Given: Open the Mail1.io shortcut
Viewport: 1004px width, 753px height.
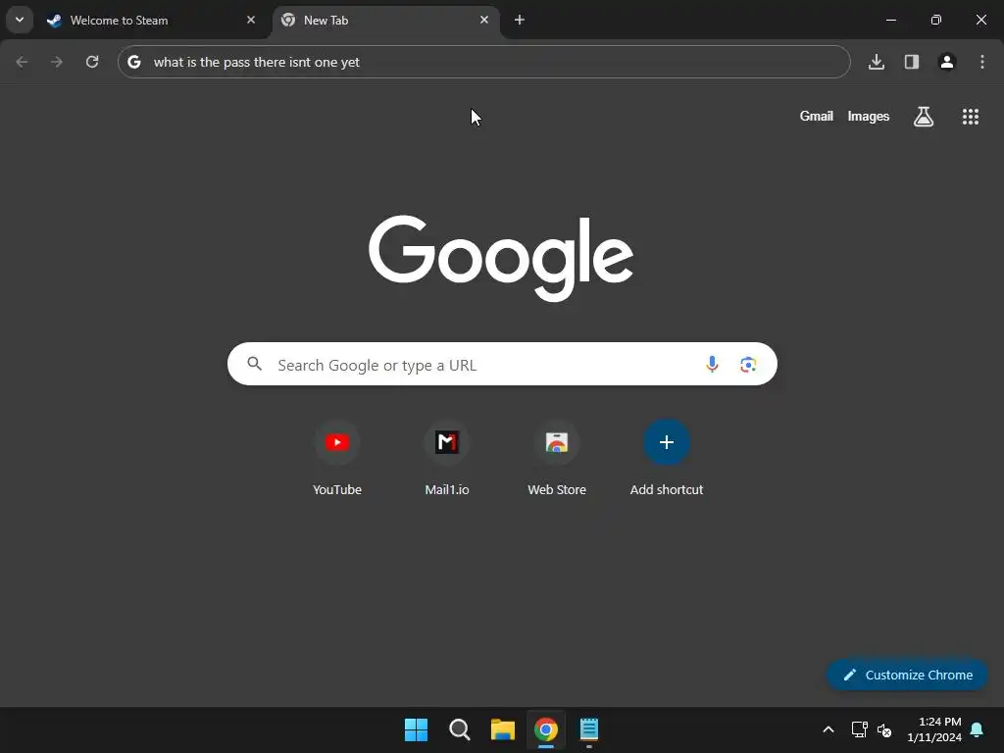Looking at the screenshot, I should (x=447, y=458).
